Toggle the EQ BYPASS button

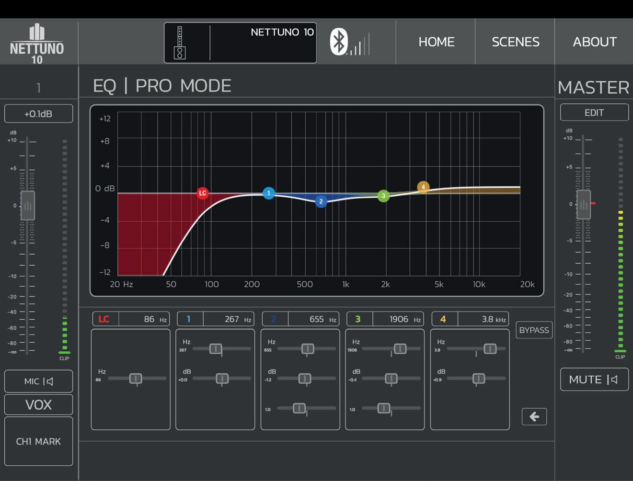click(534, 330)
